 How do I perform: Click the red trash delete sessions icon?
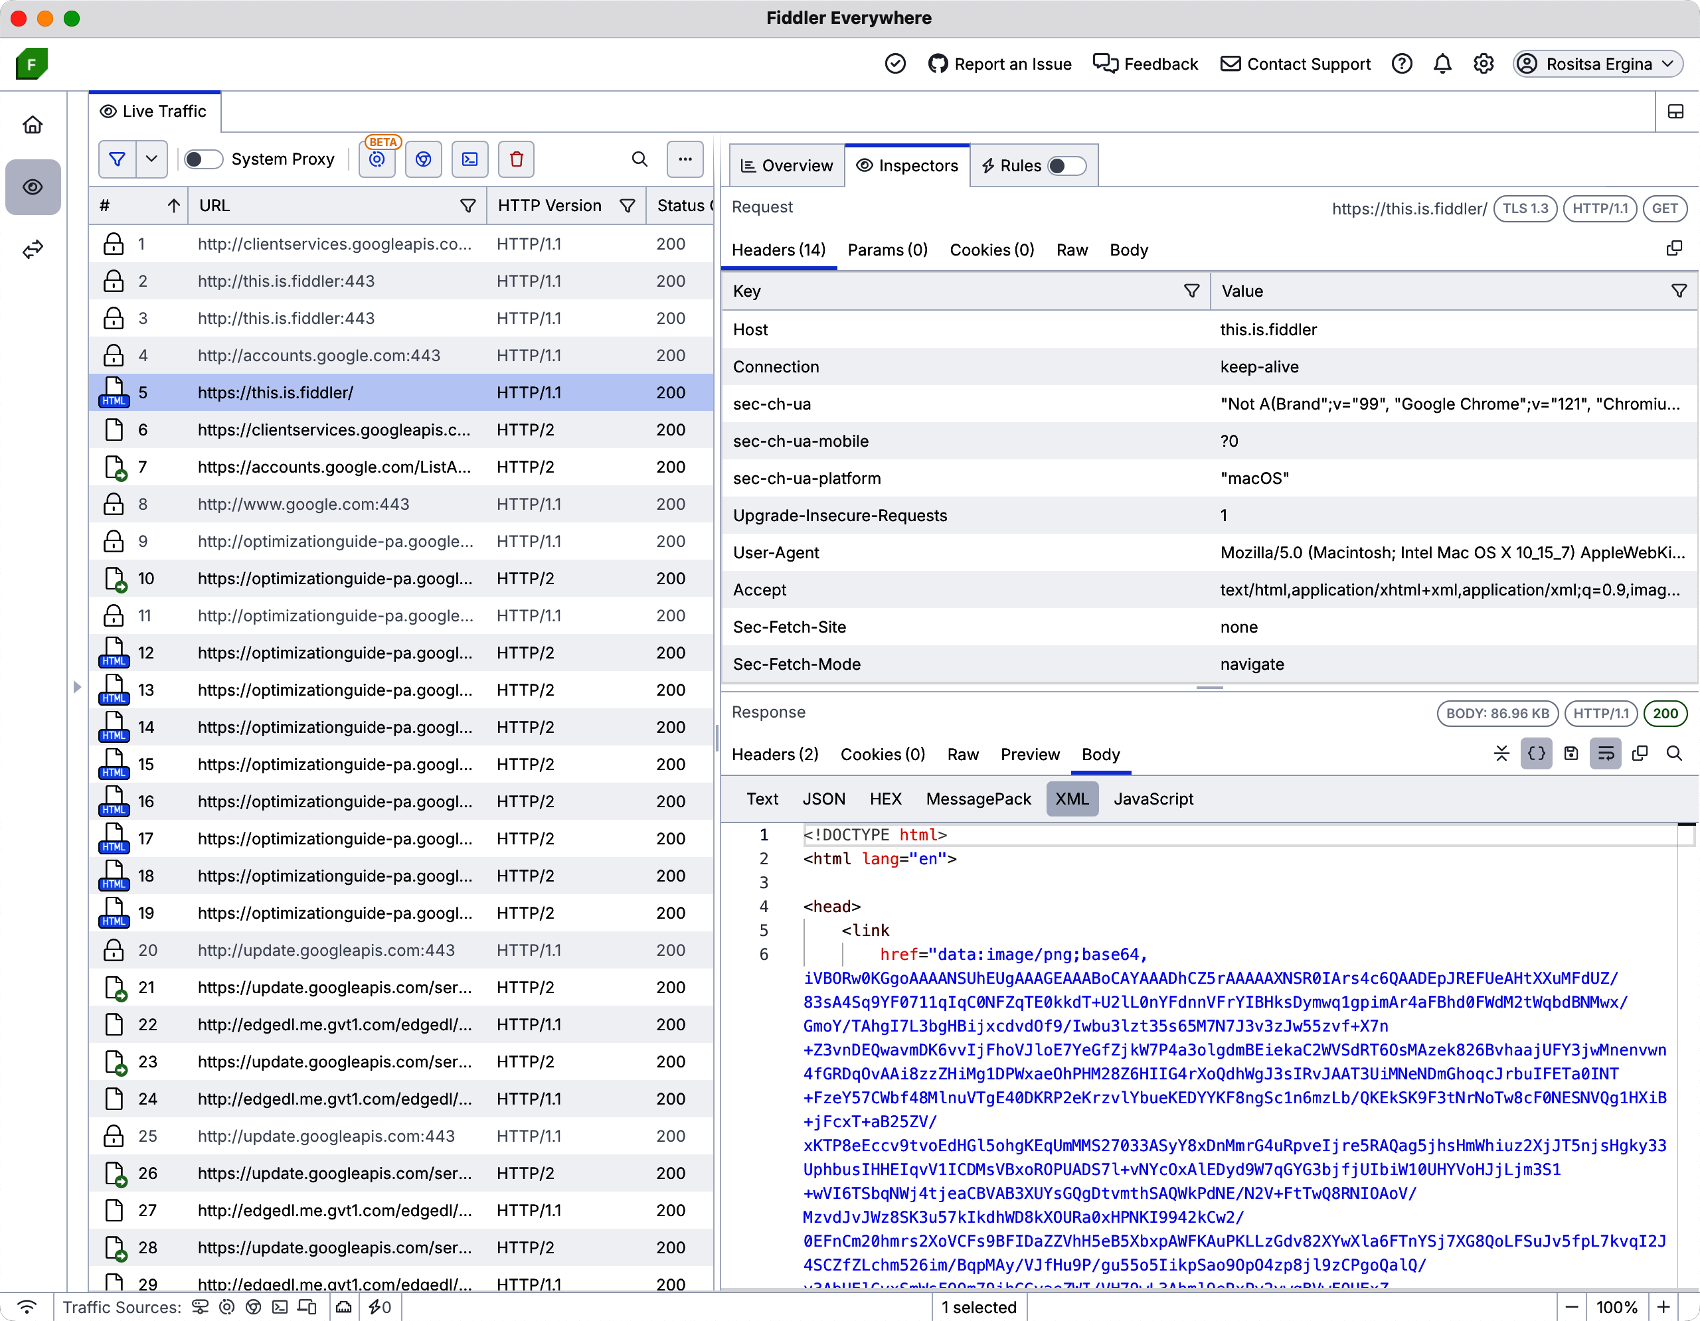[516, 159]
